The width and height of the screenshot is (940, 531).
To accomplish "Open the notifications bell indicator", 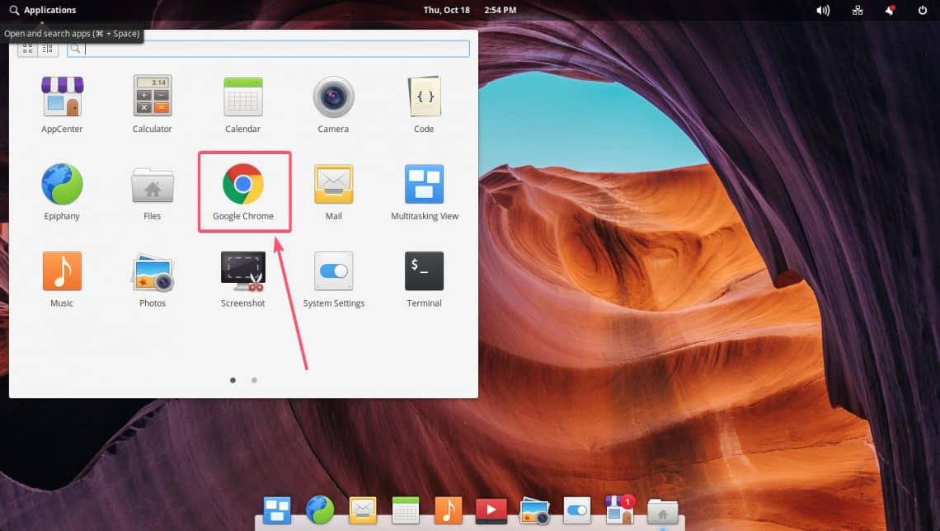I will point(890,10).
